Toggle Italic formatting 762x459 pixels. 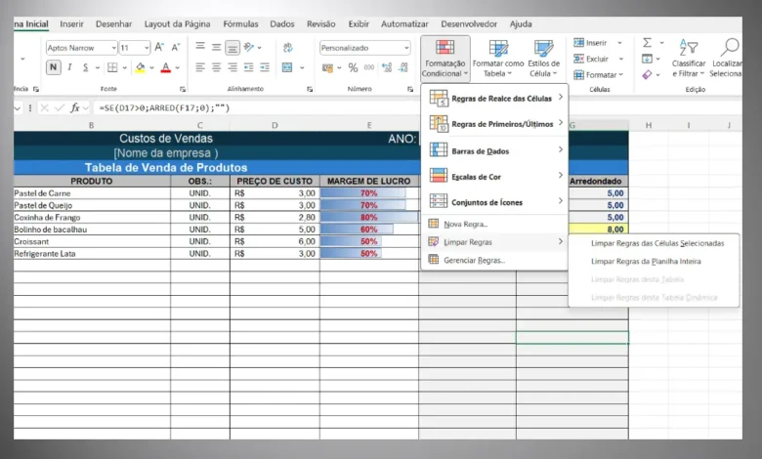click(69, 67)
